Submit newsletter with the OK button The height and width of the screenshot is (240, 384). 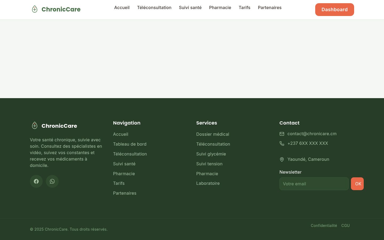[357, 184]
